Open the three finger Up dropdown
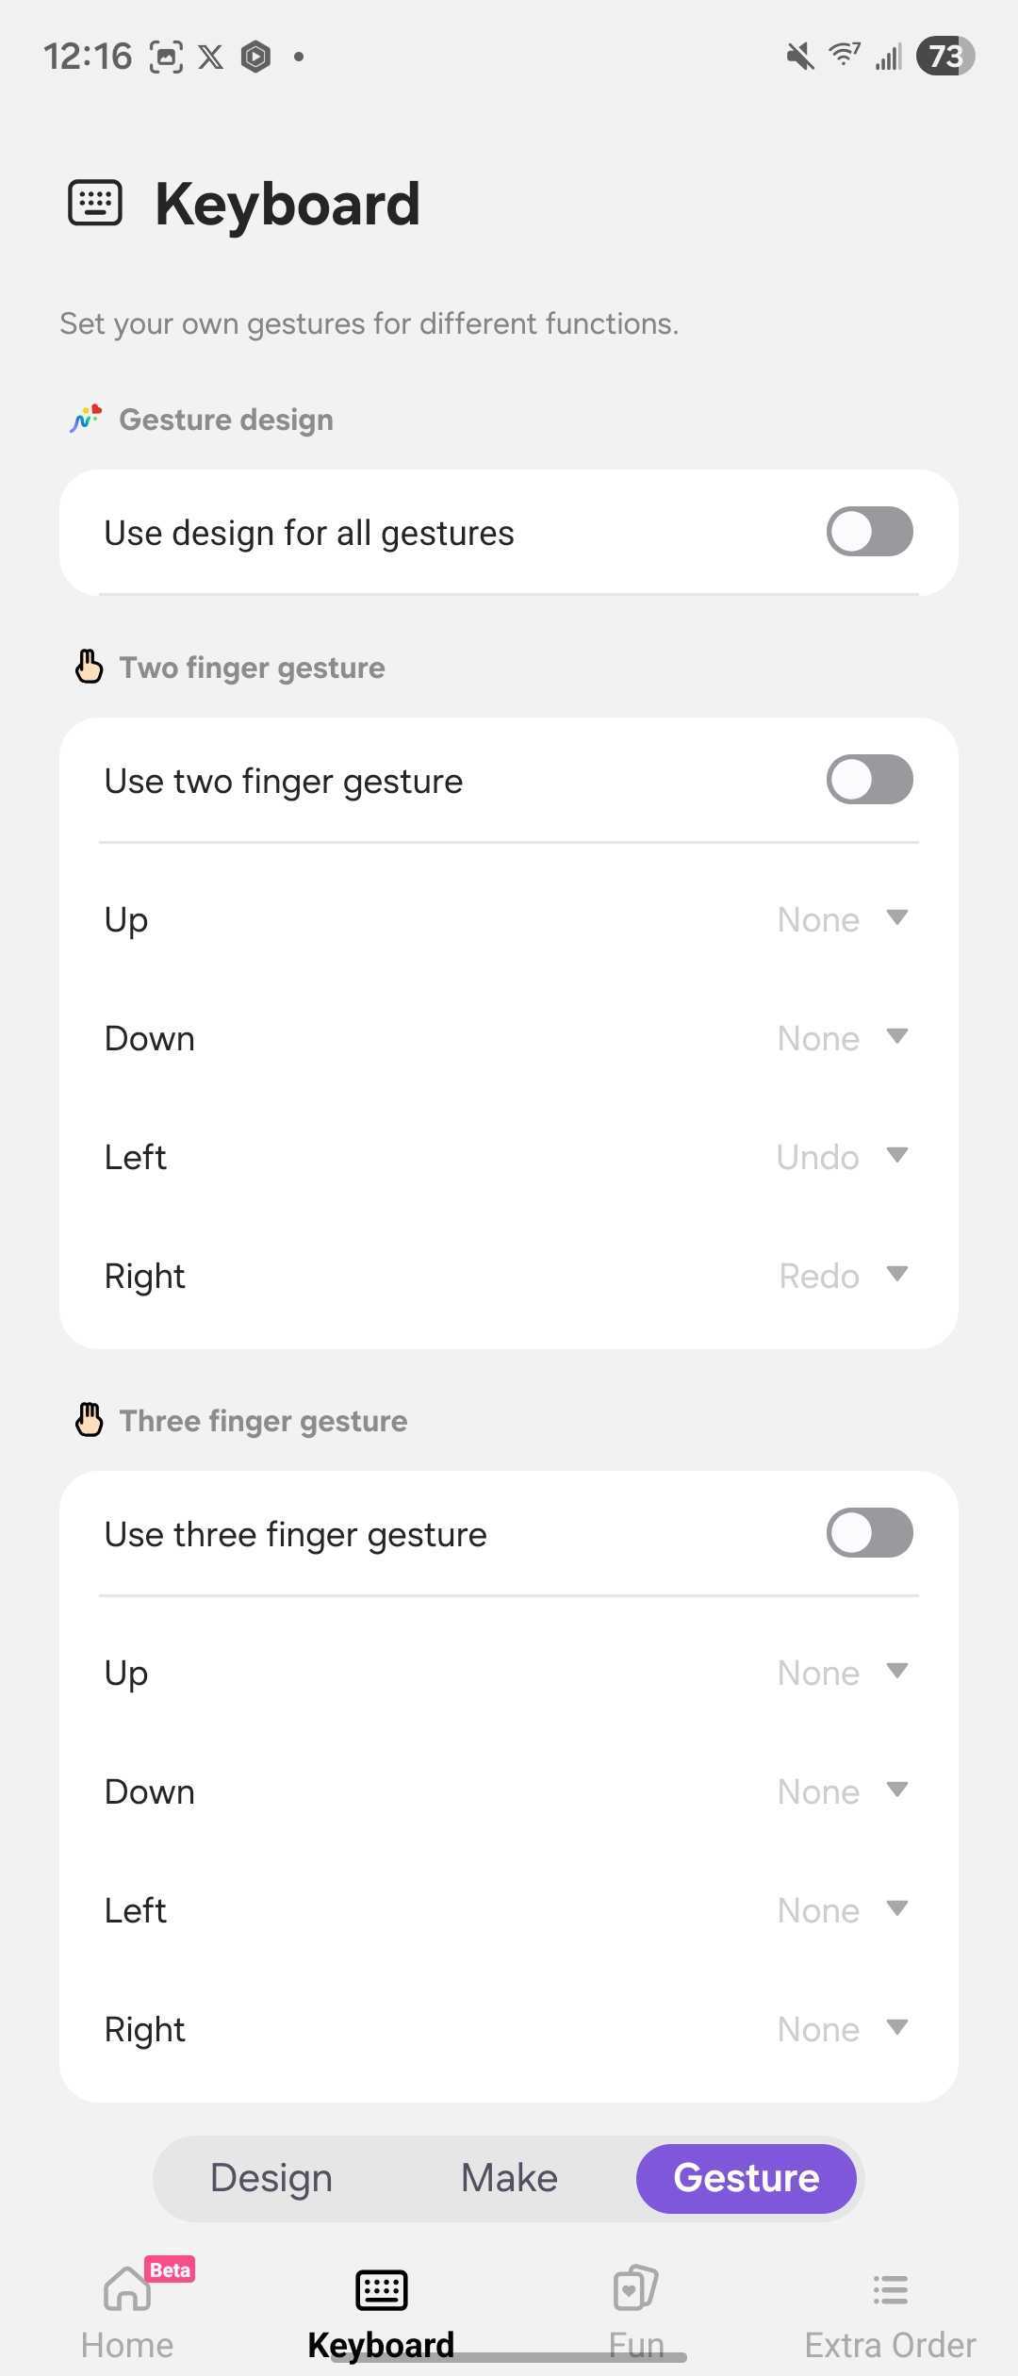This screenshot has height=2376, width=1018. tap(842, 1673)
